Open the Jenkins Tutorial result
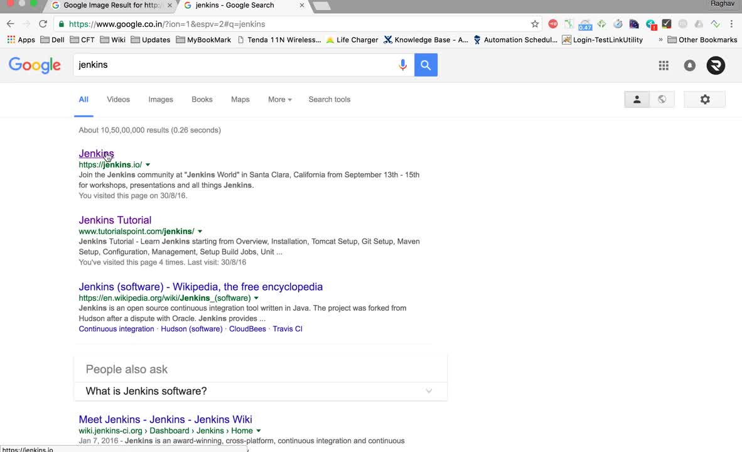 [115, 220]
